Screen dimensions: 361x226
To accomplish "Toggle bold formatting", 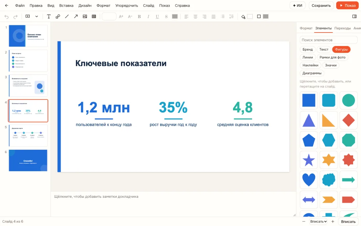I will 139,16.
